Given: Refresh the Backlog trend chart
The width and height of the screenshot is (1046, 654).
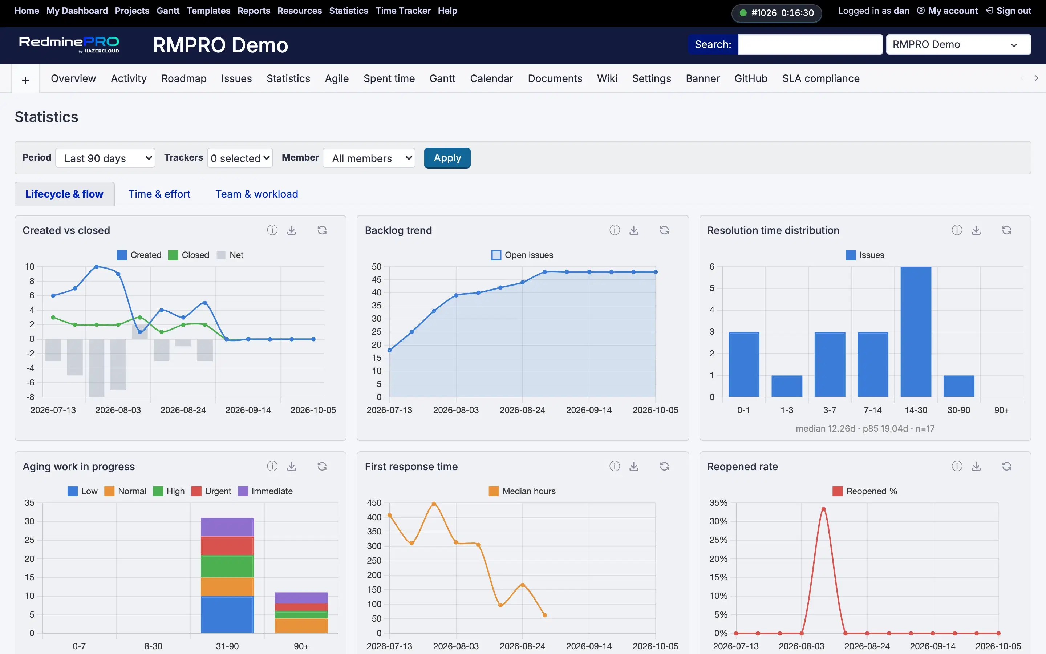Looking at the screenshot, I should tap(664, 230).
